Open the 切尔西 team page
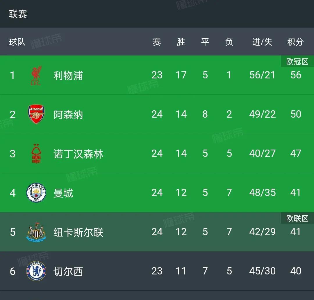 pos(68,272)
